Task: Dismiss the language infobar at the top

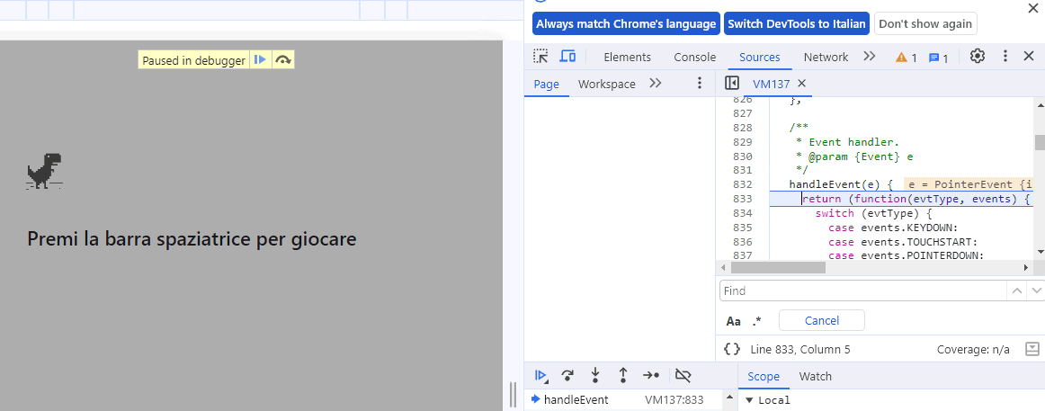Action: coord(1033,7)
